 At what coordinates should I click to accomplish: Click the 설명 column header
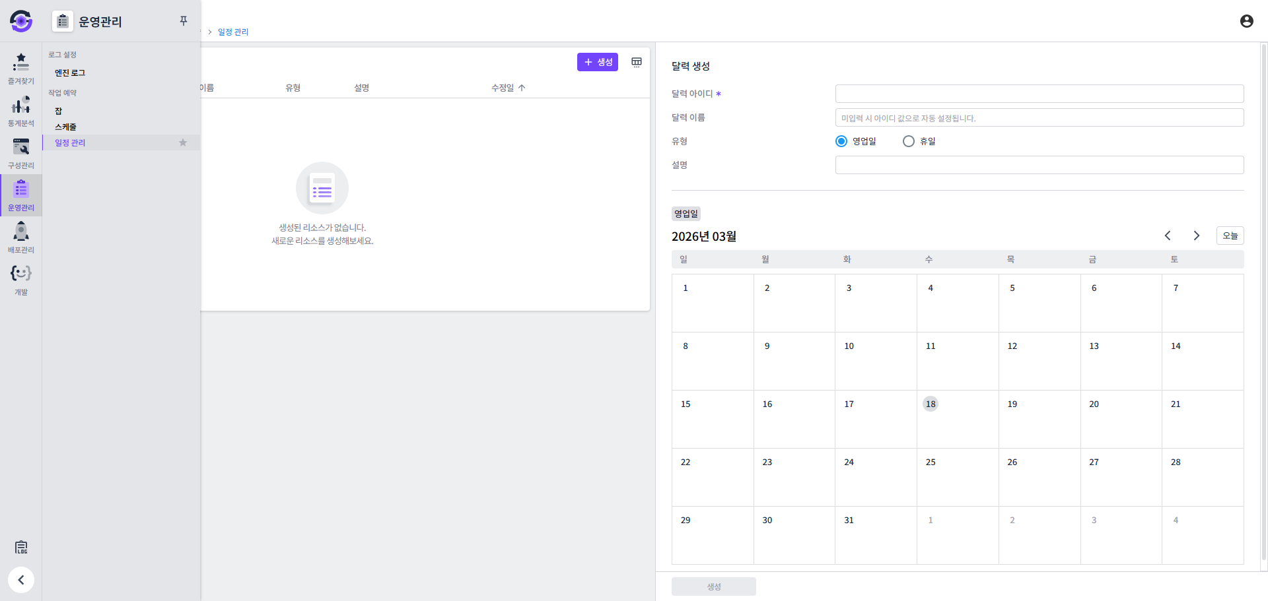(362, 88)
